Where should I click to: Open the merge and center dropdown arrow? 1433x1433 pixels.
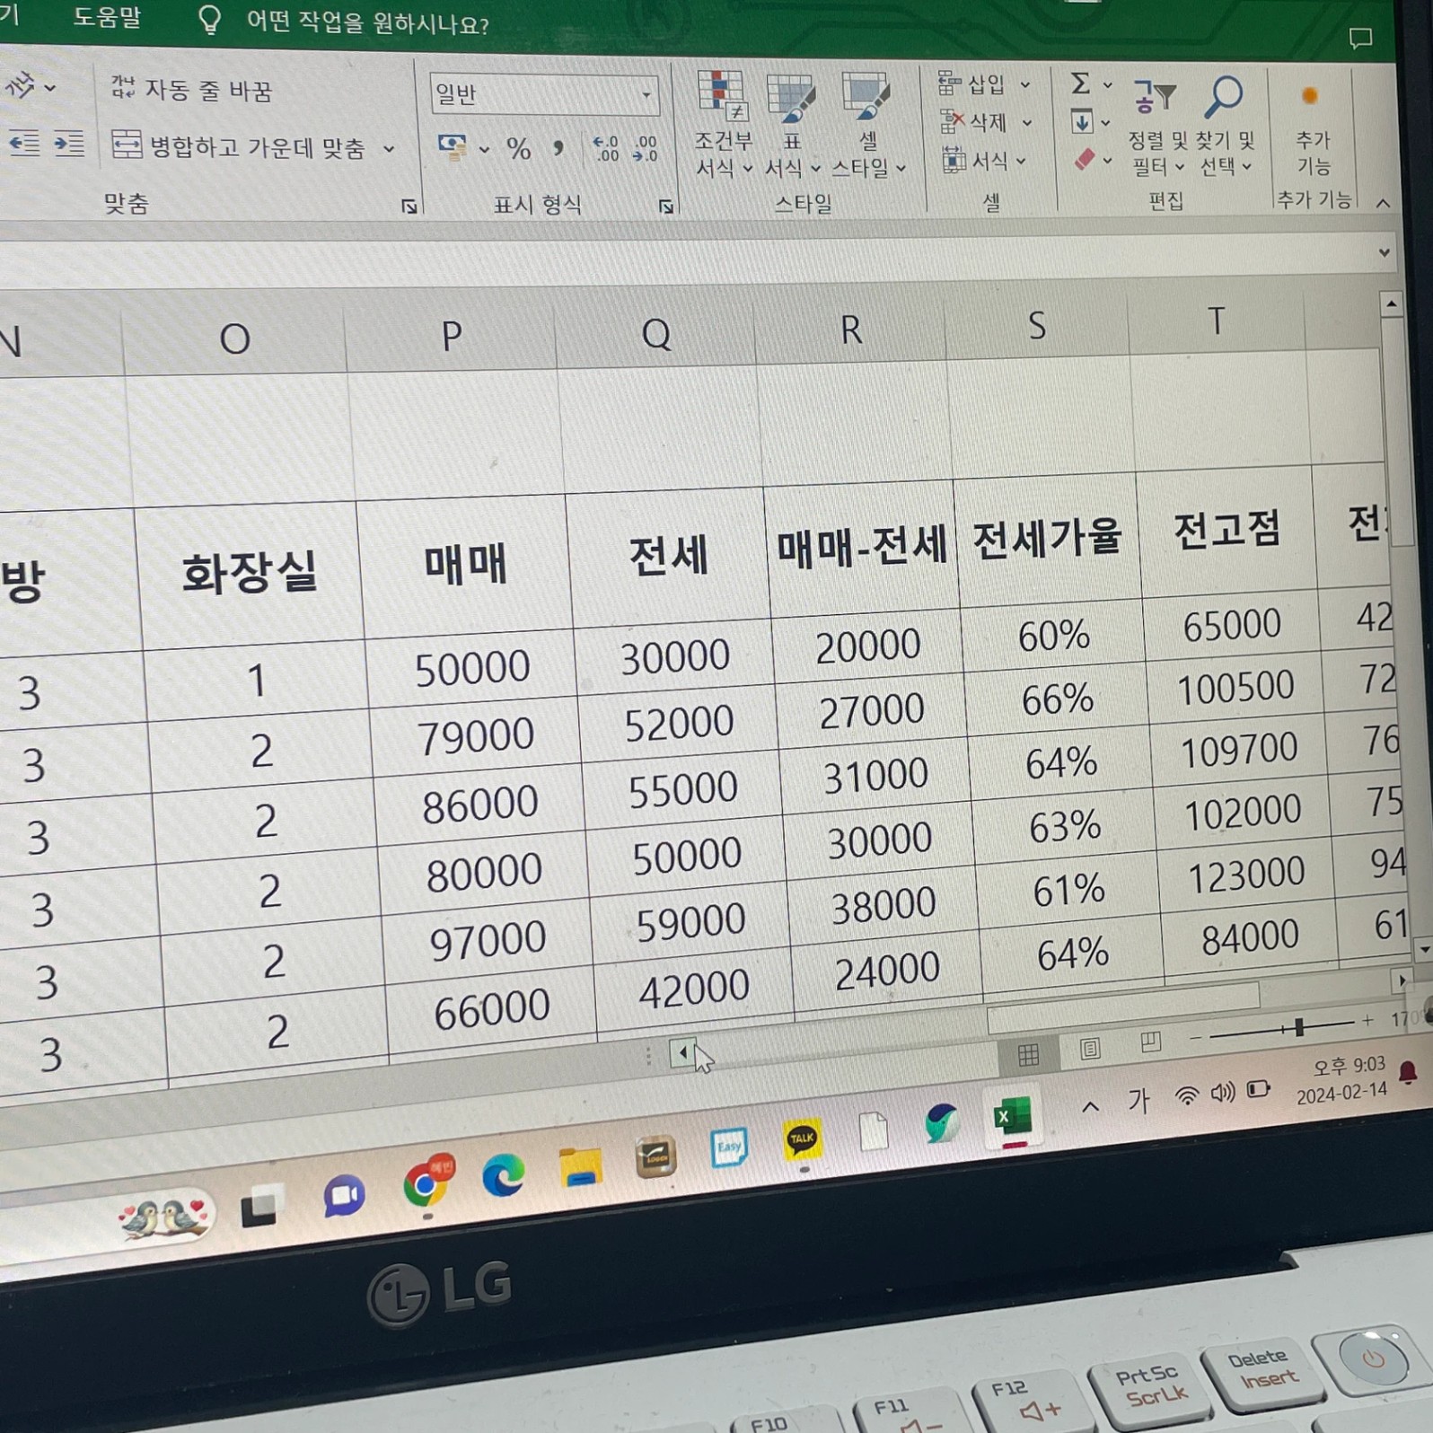click(x=389, y=149)
